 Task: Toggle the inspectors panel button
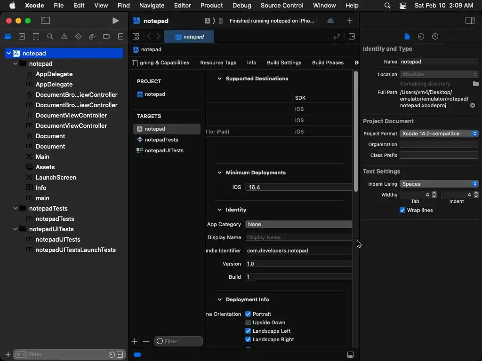tap(470, 21)
